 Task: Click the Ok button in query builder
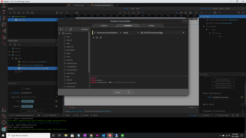point(128,92)
